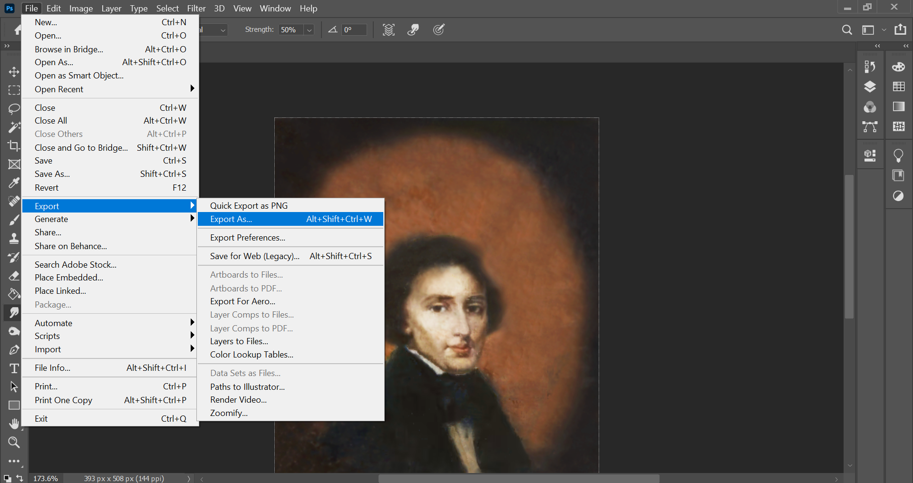
Task: Select the Paint Bucket tool
Action: click(x=14, y=294)
